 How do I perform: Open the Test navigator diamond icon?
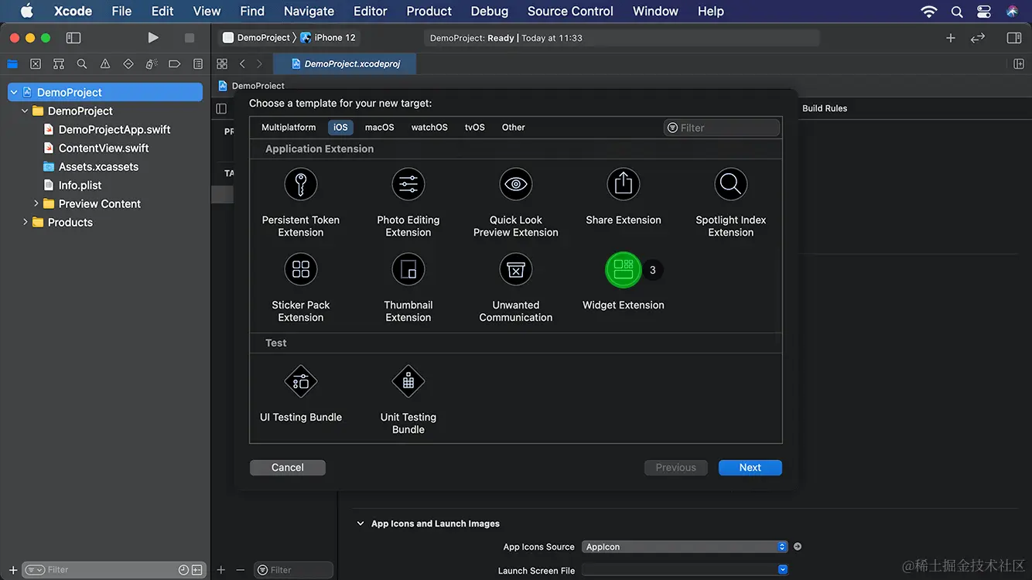point(128,64)
